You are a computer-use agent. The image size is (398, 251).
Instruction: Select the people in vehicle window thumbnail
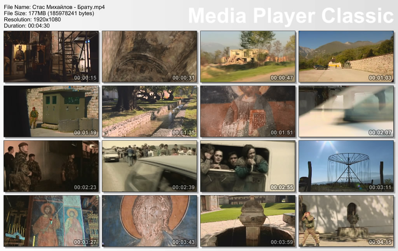pos(248,166)
